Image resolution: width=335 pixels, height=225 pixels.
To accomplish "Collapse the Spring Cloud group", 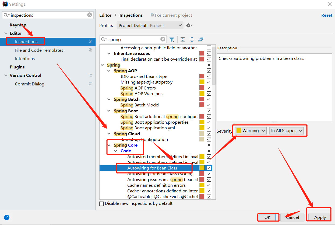I will tap(109, 134).
